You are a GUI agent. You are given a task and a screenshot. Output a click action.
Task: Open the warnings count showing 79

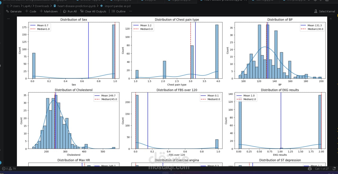click(x=12, y=169)
